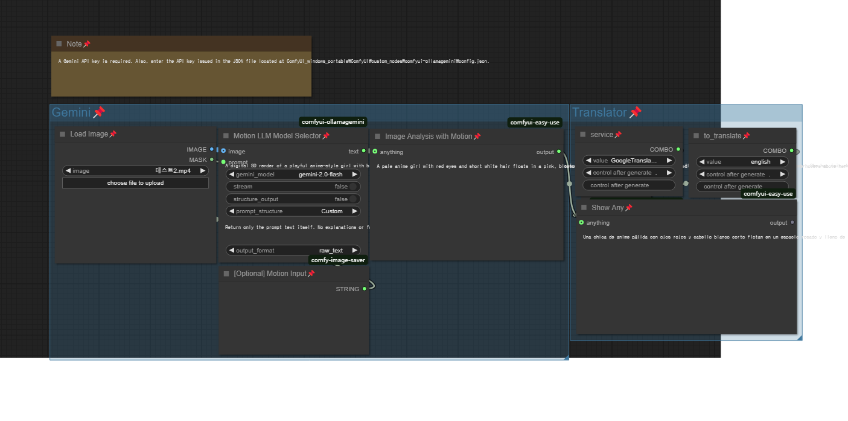Collapse the Show Any node using its square
848x421 pixels.
[x=584, y=208]
